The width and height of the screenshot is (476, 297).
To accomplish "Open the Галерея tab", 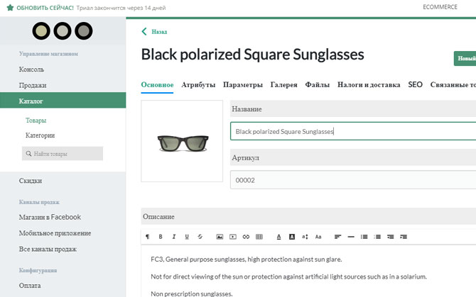I will pos(283,85).
